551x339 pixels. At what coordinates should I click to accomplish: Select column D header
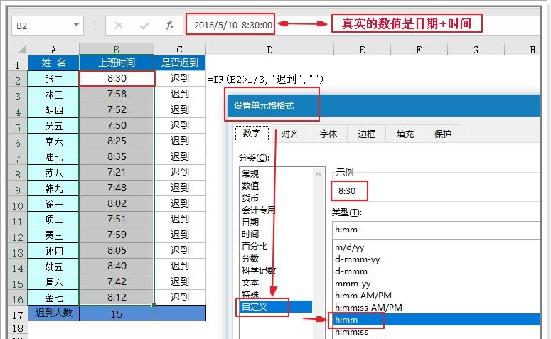(269, 50)
